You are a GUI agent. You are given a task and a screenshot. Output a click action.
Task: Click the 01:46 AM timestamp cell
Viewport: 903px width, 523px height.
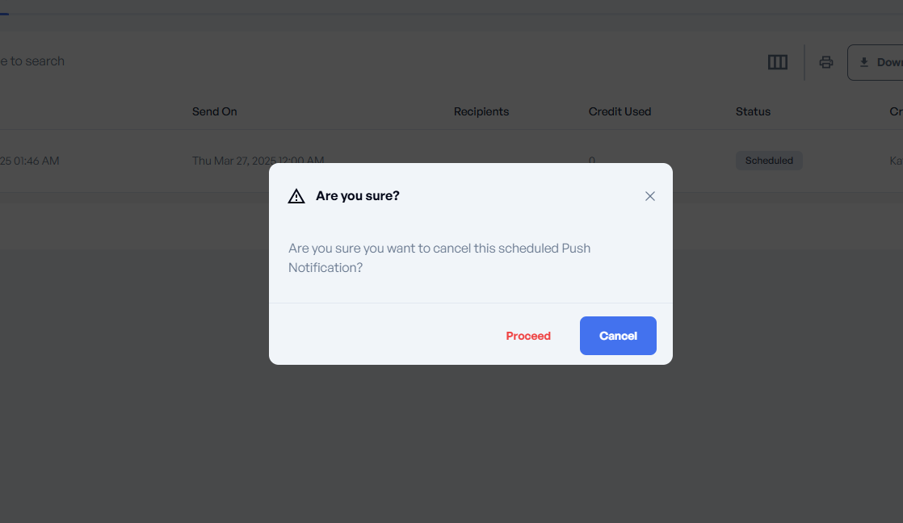tap(31, 161)
